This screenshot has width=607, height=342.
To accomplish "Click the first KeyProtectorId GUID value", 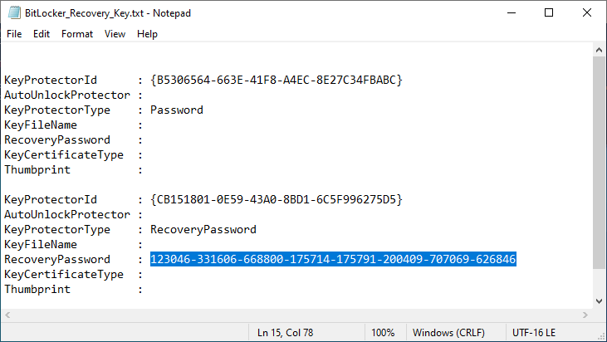I will 277,81.
